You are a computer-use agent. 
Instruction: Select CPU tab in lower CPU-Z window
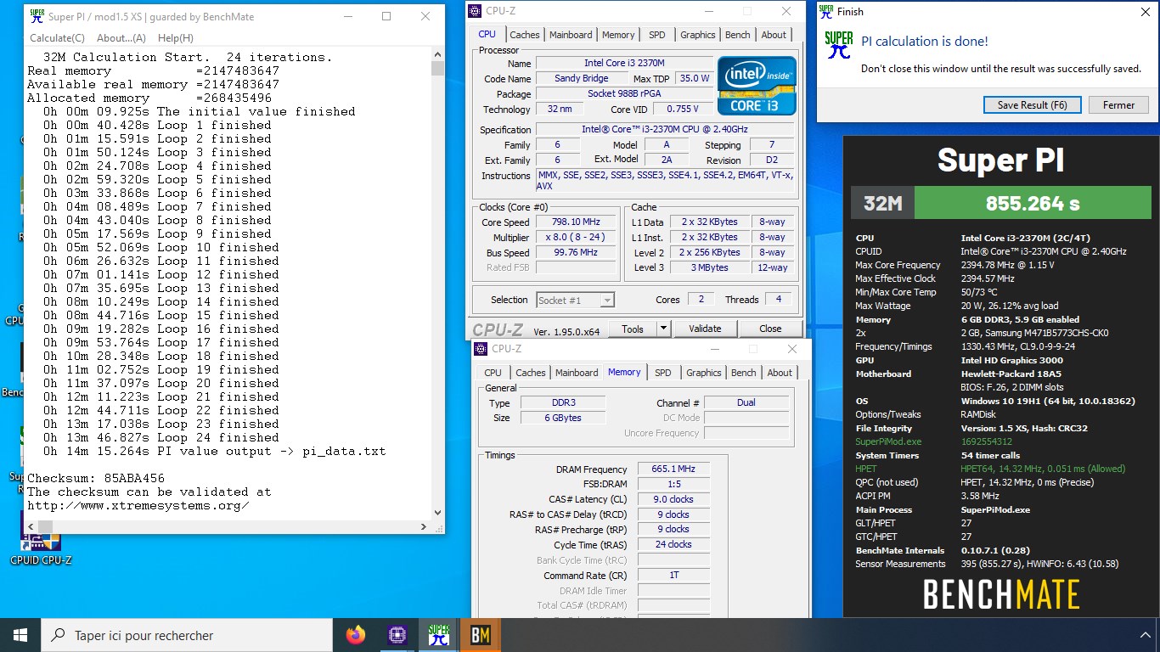pyautogui.click(x=493, y=373)
